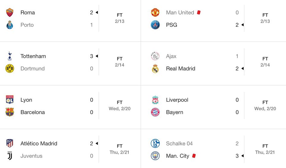Open Schalke vs Man. City FT status
The height and width of the screenshot is (168, 286).
click(265, 146)
